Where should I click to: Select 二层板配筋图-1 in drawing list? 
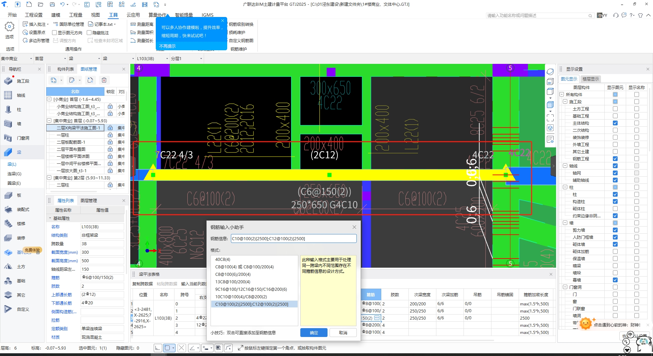pos(71,142)
